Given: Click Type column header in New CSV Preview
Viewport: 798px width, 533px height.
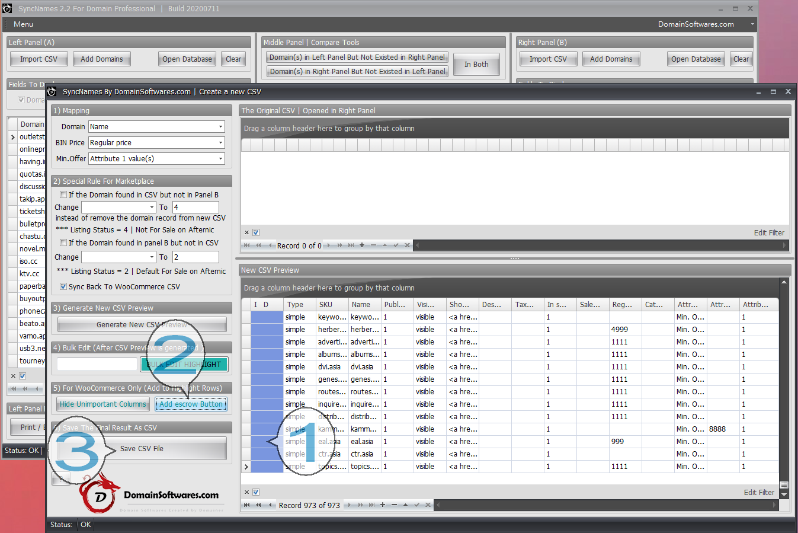Looking at the screenshot, I should pyautogui.click(x=299, y=304).
